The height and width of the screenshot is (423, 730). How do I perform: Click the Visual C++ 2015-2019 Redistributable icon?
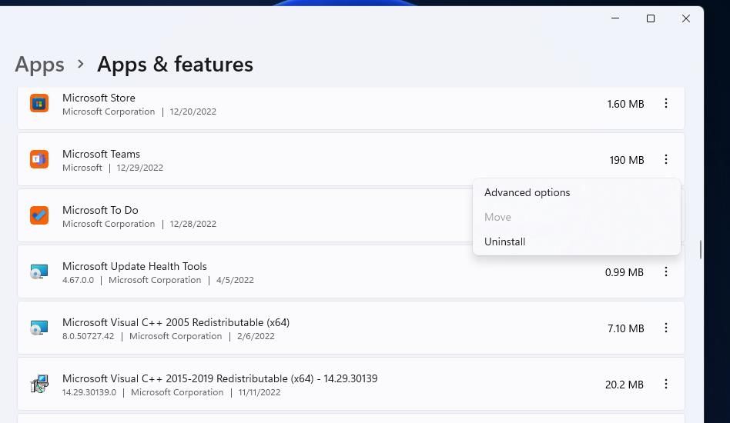pyautogui.click(x=39, y=384)
